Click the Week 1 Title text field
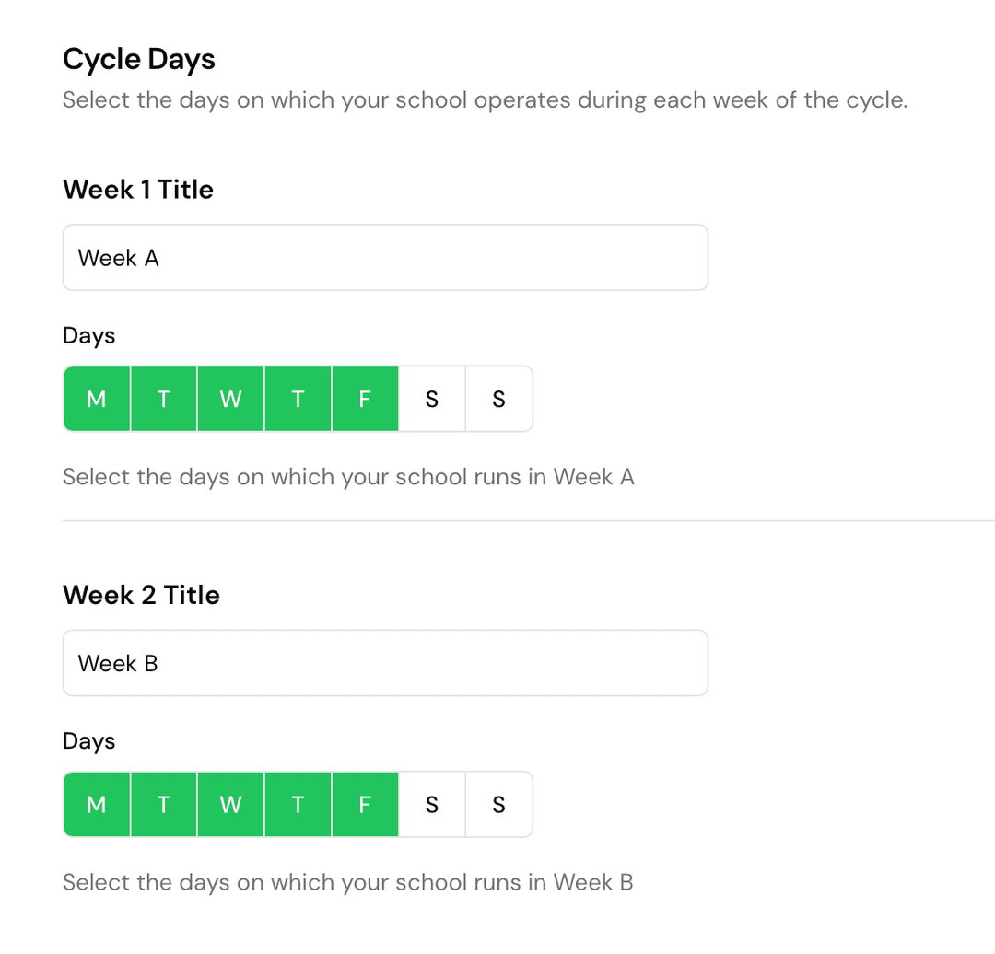The height and width of the screenshot is (954, 995). [385, 258]
